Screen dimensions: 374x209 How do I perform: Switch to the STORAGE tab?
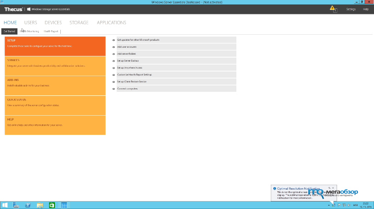tap(79, 22)
